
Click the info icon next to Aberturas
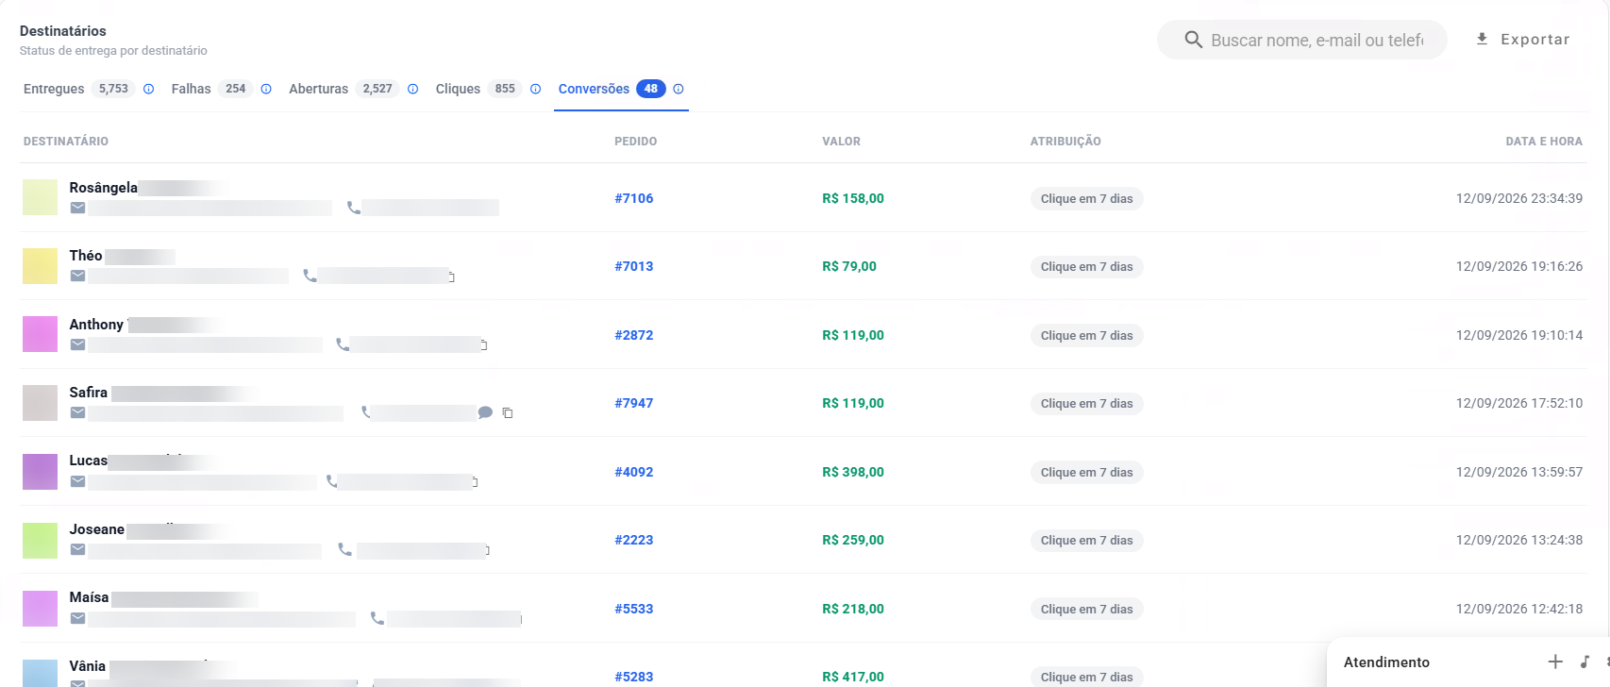click(412, 89)
